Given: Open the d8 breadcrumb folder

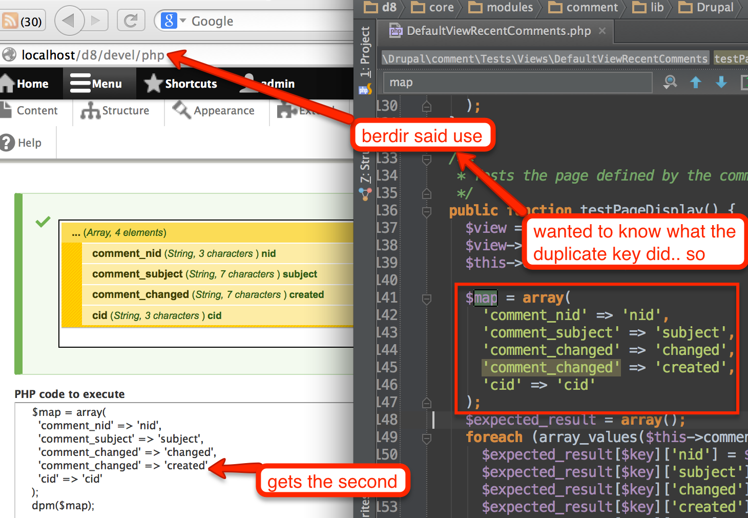Looking at the screenshot, I should tap(381, 7).
